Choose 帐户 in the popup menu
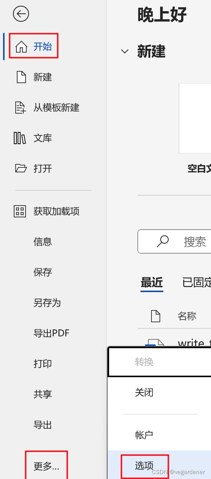 144,435
